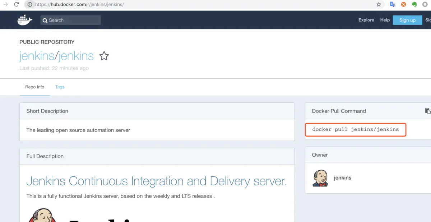Click the Sign up button
Image resolution: width=431 pixels, height=222 pixels.
click(x=407, y=20)
